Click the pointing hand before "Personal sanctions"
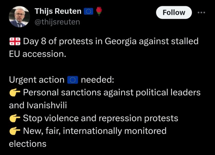Image resolution: width=215 pixels, height=155 pixels. point(15,93)
